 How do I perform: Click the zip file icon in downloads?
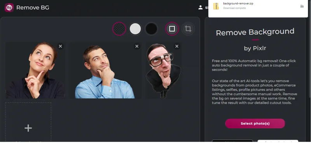coord(216,6)
